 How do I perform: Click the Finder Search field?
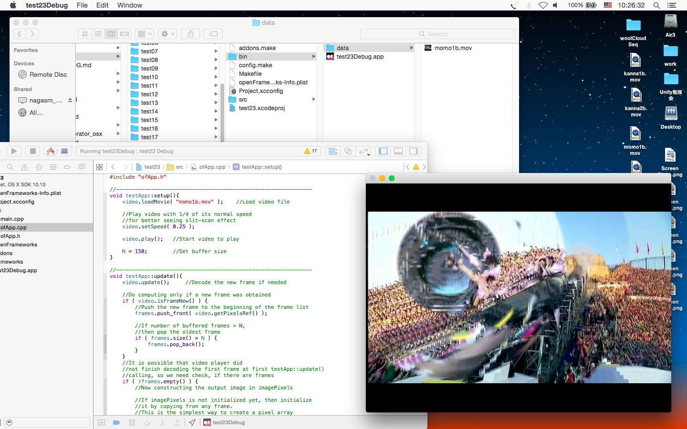pyautogui.click(x=437, y=34)
